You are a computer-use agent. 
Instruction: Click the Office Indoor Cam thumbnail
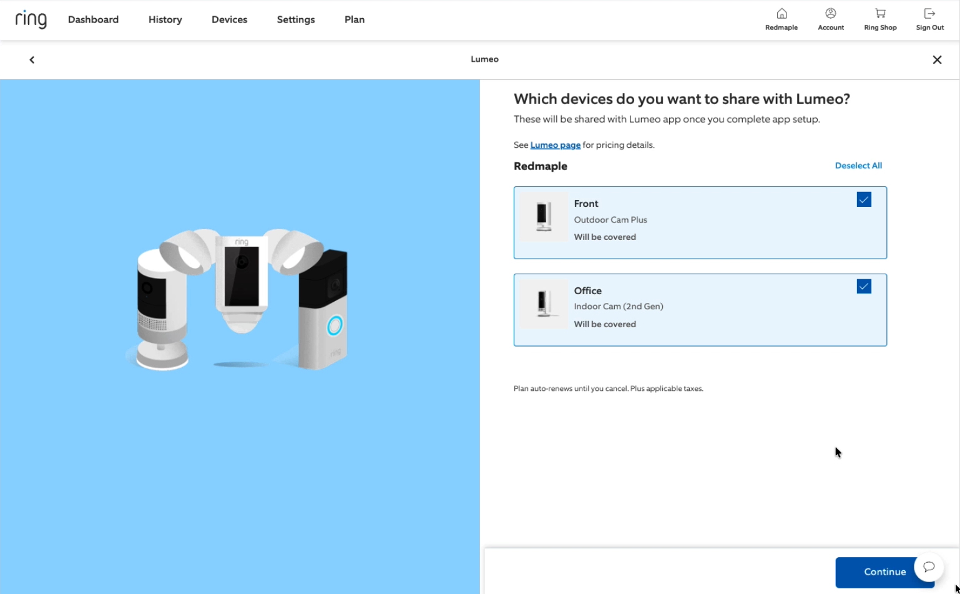(x=544, y=304)
